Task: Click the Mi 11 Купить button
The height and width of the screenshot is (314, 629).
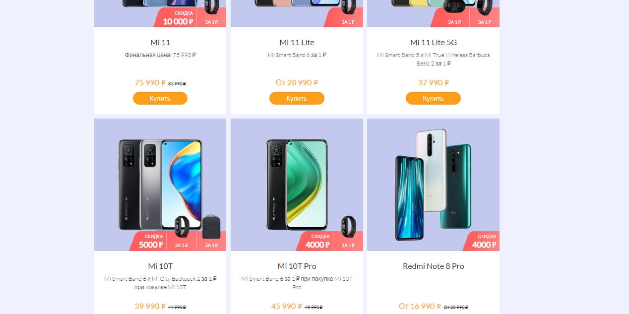Action: [x=160, y=98]
